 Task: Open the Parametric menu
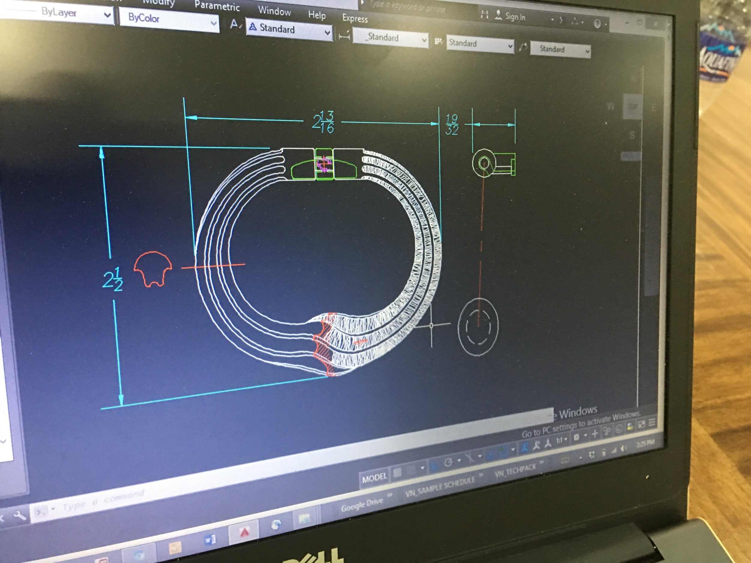217,6
